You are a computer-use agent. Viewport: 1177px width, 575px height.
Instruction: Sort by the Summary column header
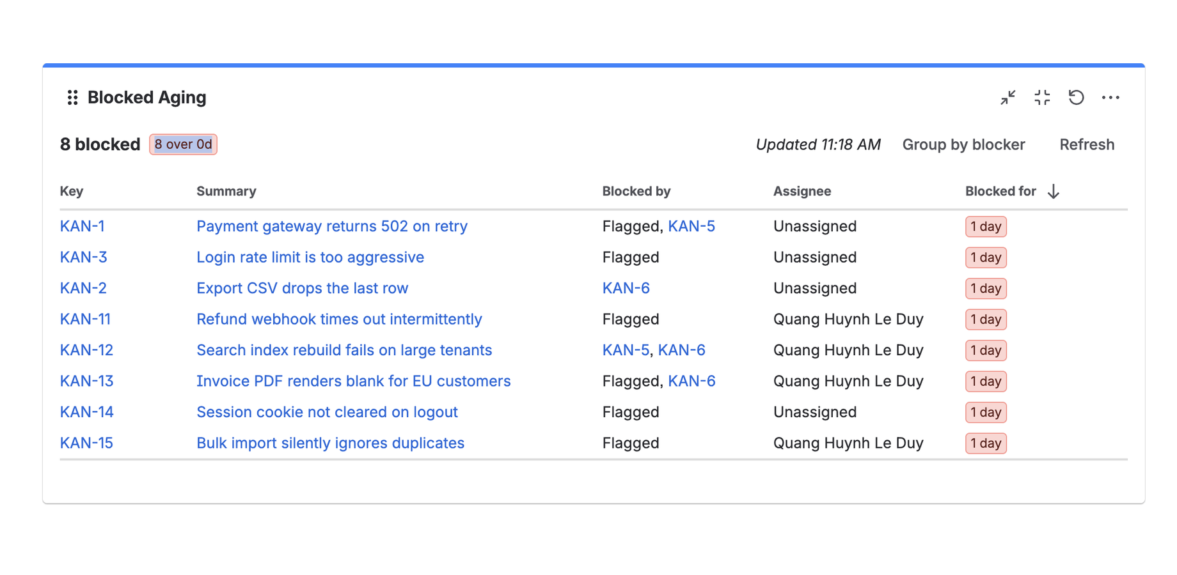click(226, 191)
